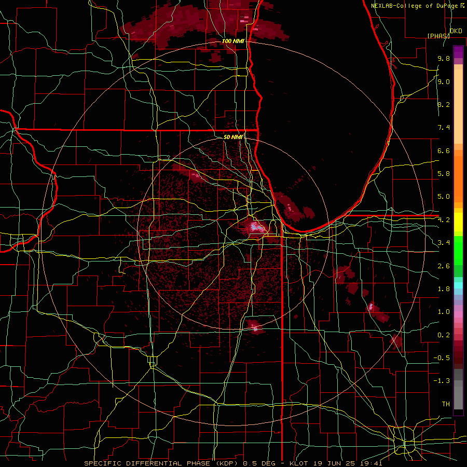
Task: Click the [PHAS] unit label
Action: pyautogui.click(x=438, y=36)
